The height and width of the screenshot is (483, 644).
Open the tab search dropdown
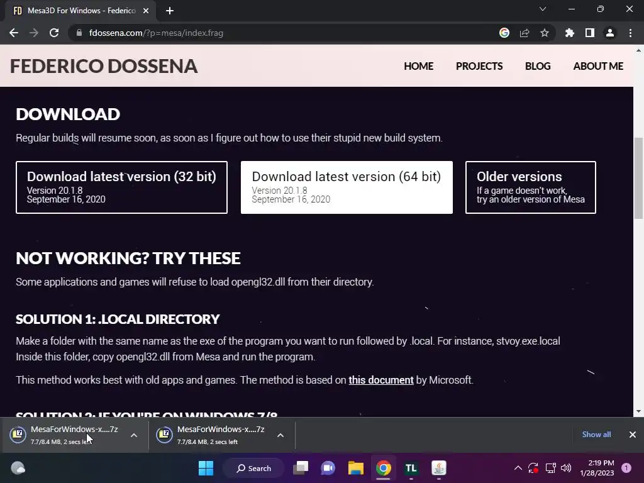[x=543, y=9]
